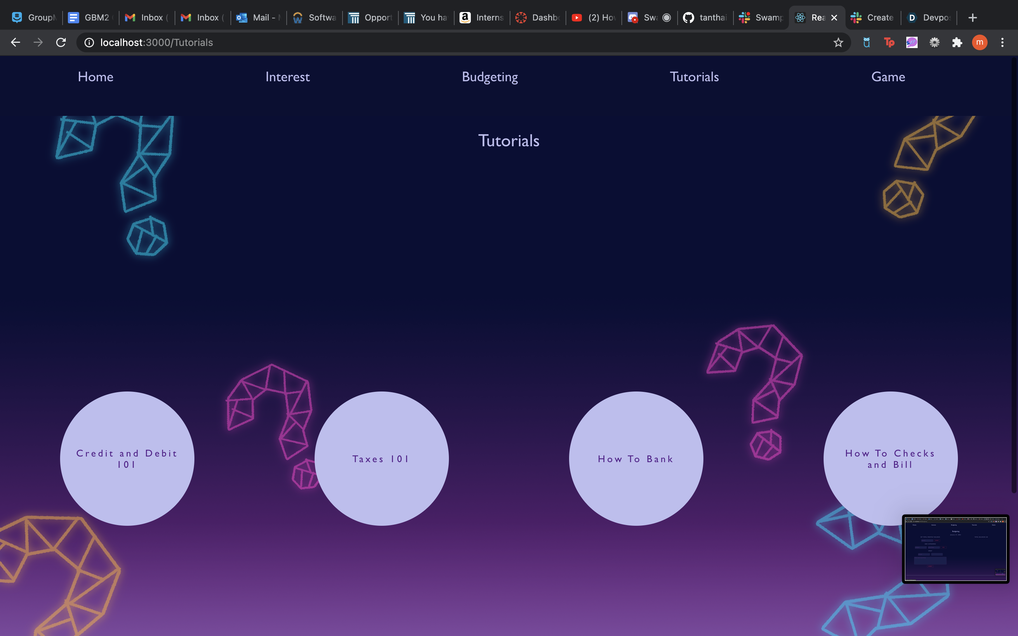Open the Taxes 101 tutorial circle
1018x636 pixels.
(381, 459)
